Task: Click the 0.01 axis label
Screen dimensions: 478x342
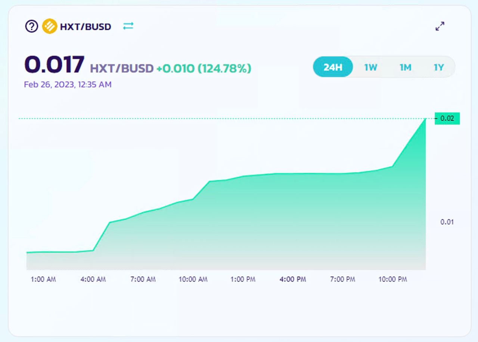Action: coord(447,222)
